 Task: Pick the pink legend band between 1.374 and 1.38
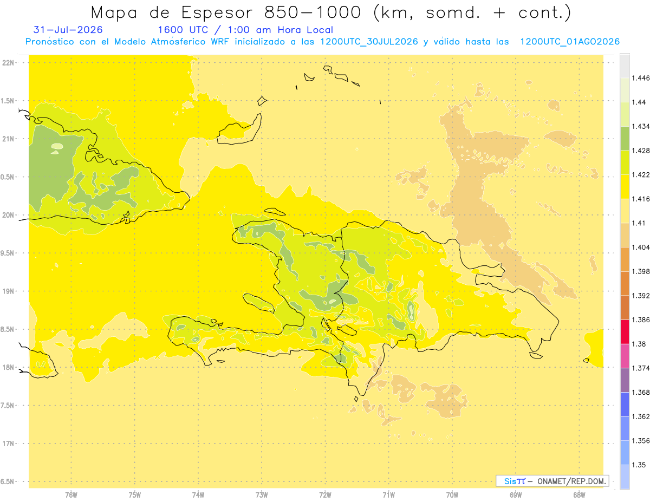coord(625,356)
